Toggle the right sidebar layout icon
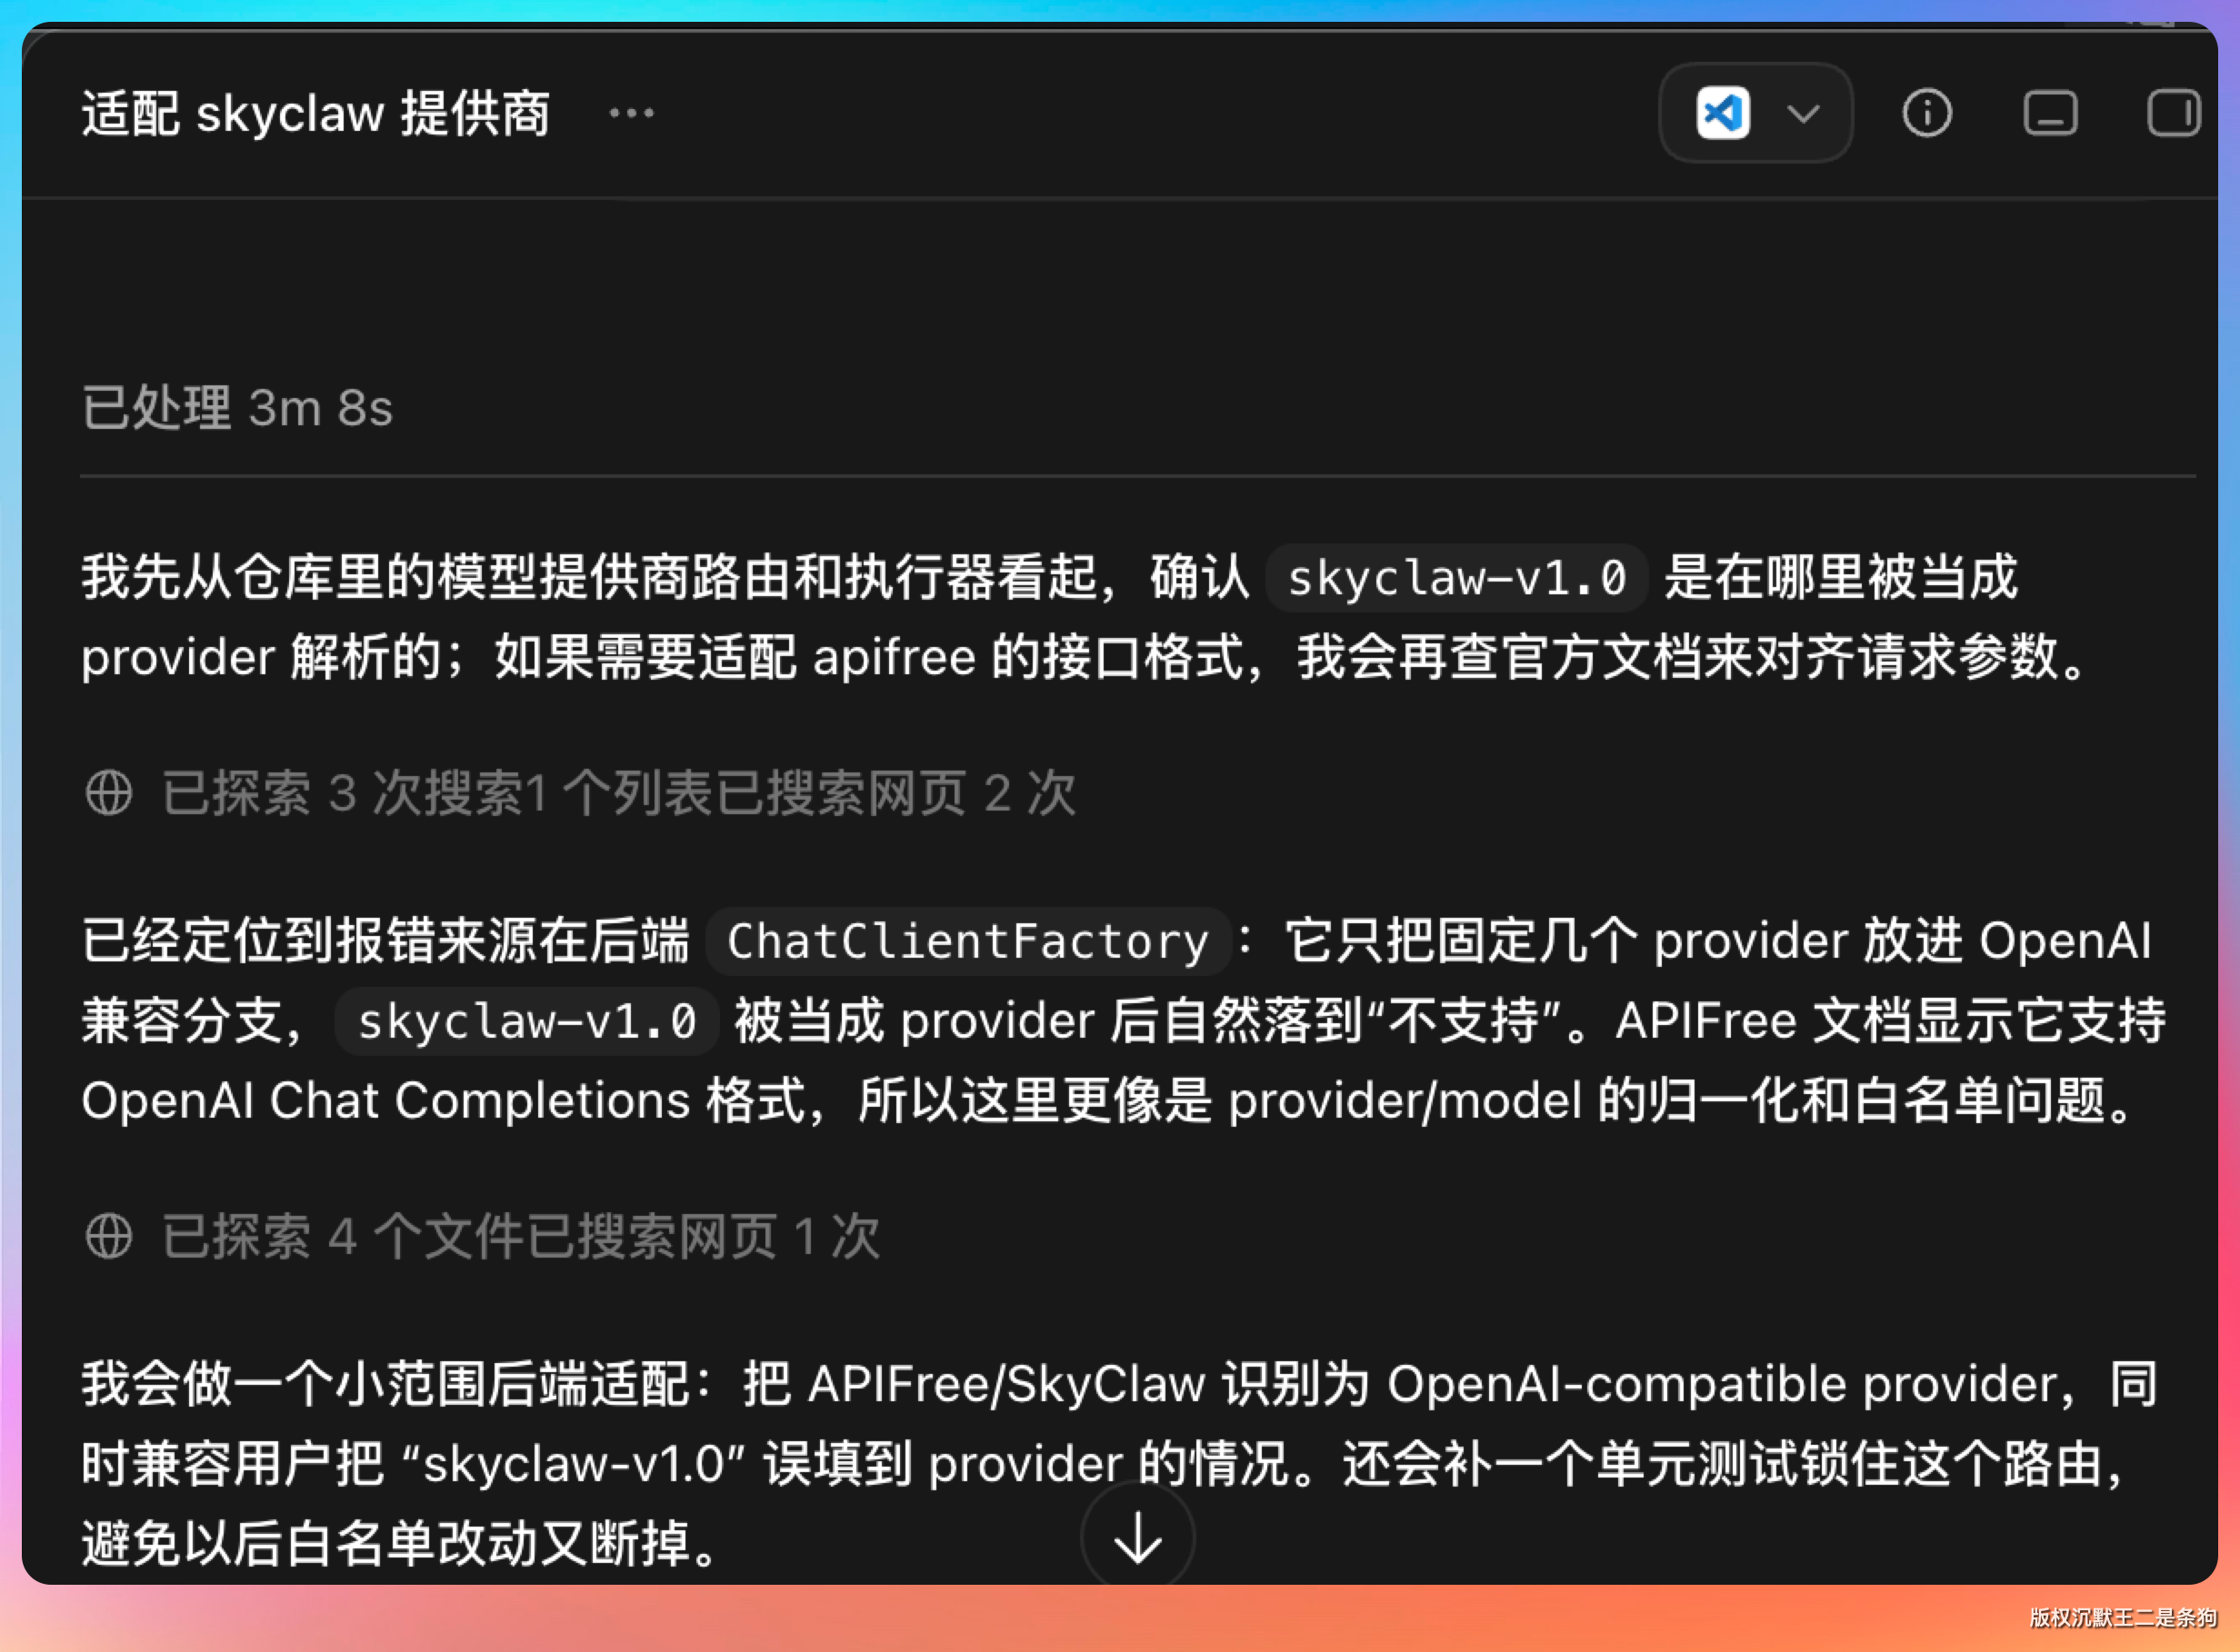2240x1652 pixels. pyautogui.click(x=2173, y=113)
